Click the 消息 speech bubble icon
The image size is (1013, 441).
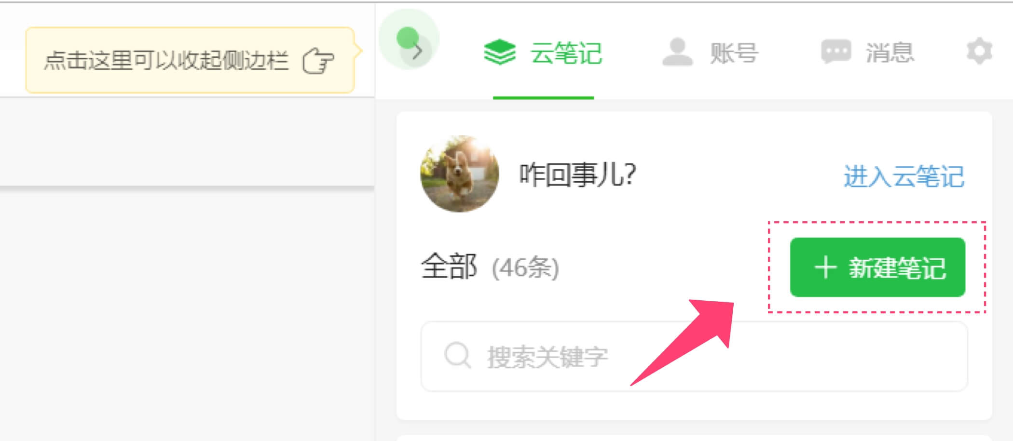tap(836, 51)
